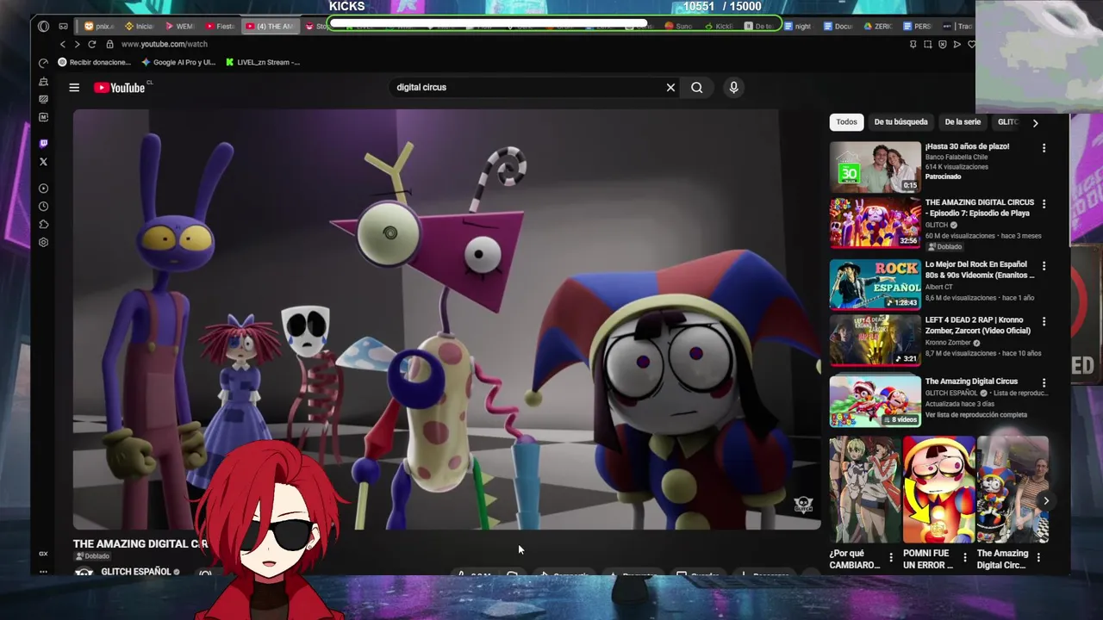Open the '¡Hasta 30 años de plazo!' ad thumbnail
The width and height of the screenshot is (1103, 620).
[x=875, y=166]
